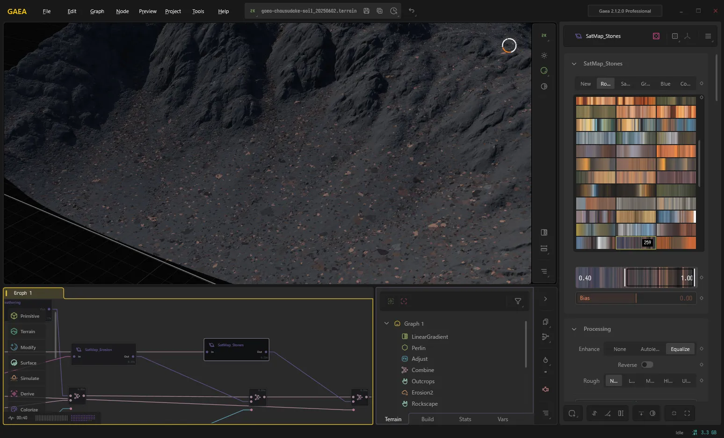This screenshot has height=438, width=724.
Task: Click the Bias slider
Action: pyautogui.click(x=636, y=298)
